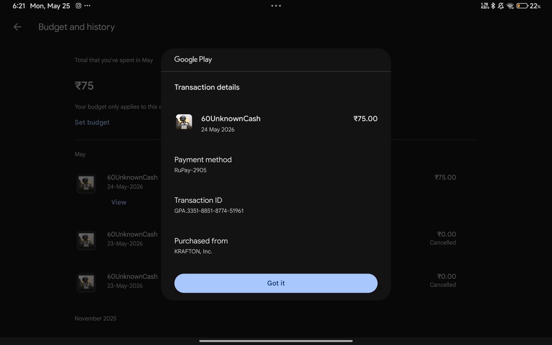Tap the ₹75 monthly total

pyautogui.click(x=84, y=86)
